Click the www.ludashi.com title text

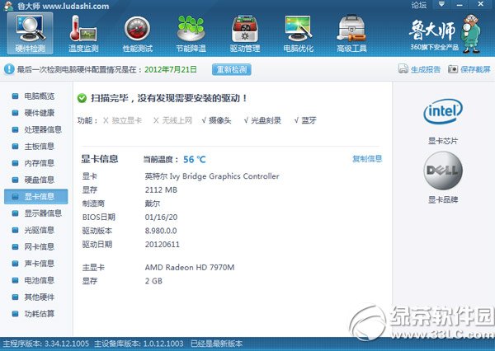point(76,6)
